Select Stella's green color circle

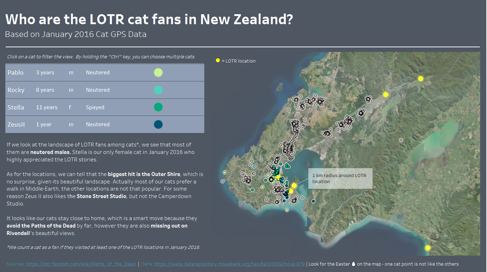(x=158, y=107)
